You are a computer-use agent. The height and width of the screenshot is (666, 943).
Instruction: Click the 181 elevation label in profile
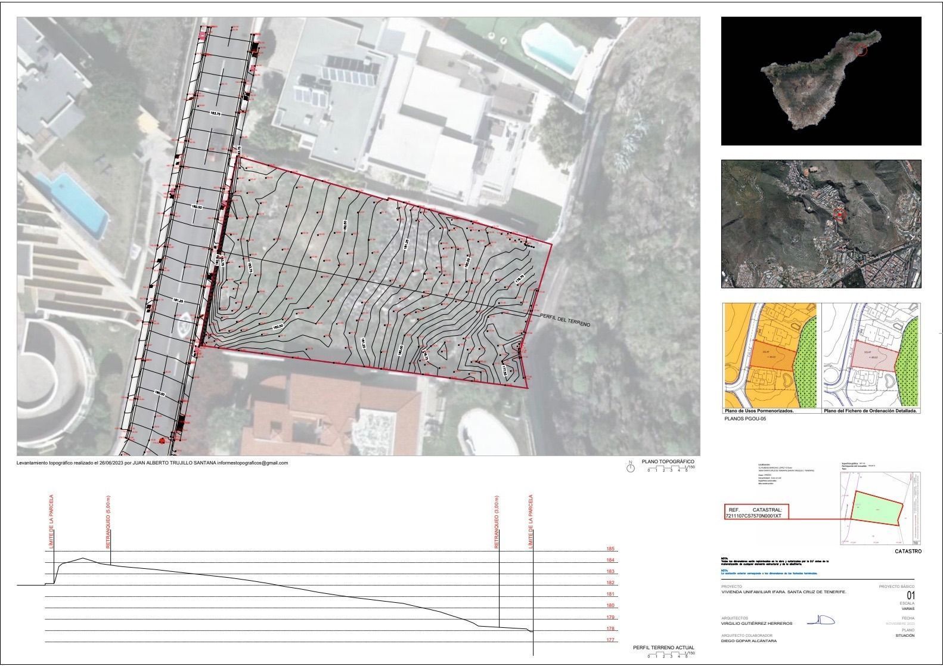610,594
